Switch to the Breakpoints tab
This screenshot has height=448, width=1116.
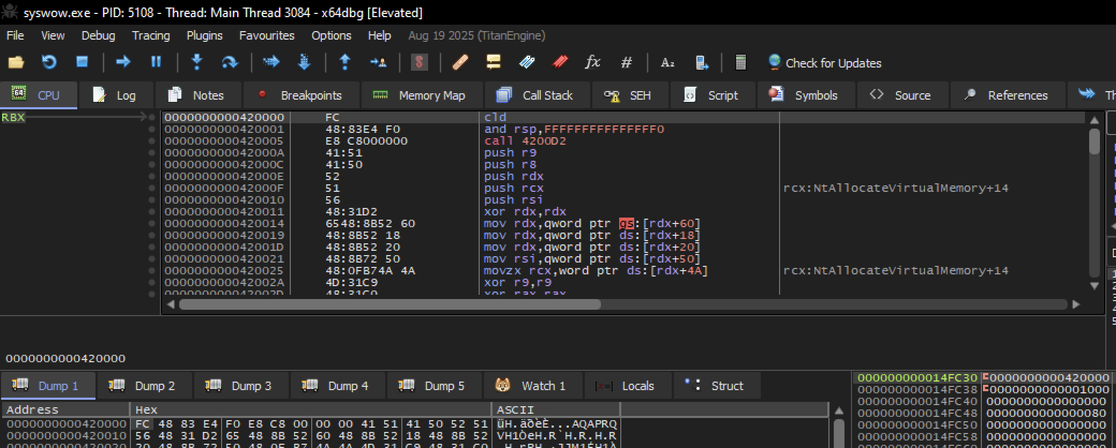pos(301,95)
